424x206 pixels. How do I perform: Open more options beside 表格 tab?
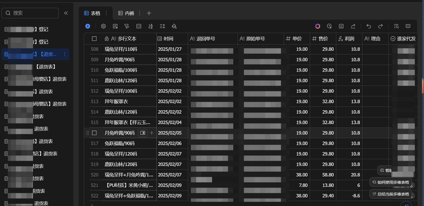coord(107,13)
